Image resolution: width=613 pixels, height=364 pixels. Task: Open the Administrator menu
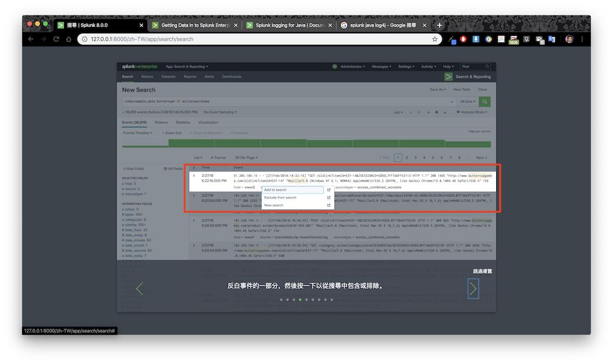352,67
